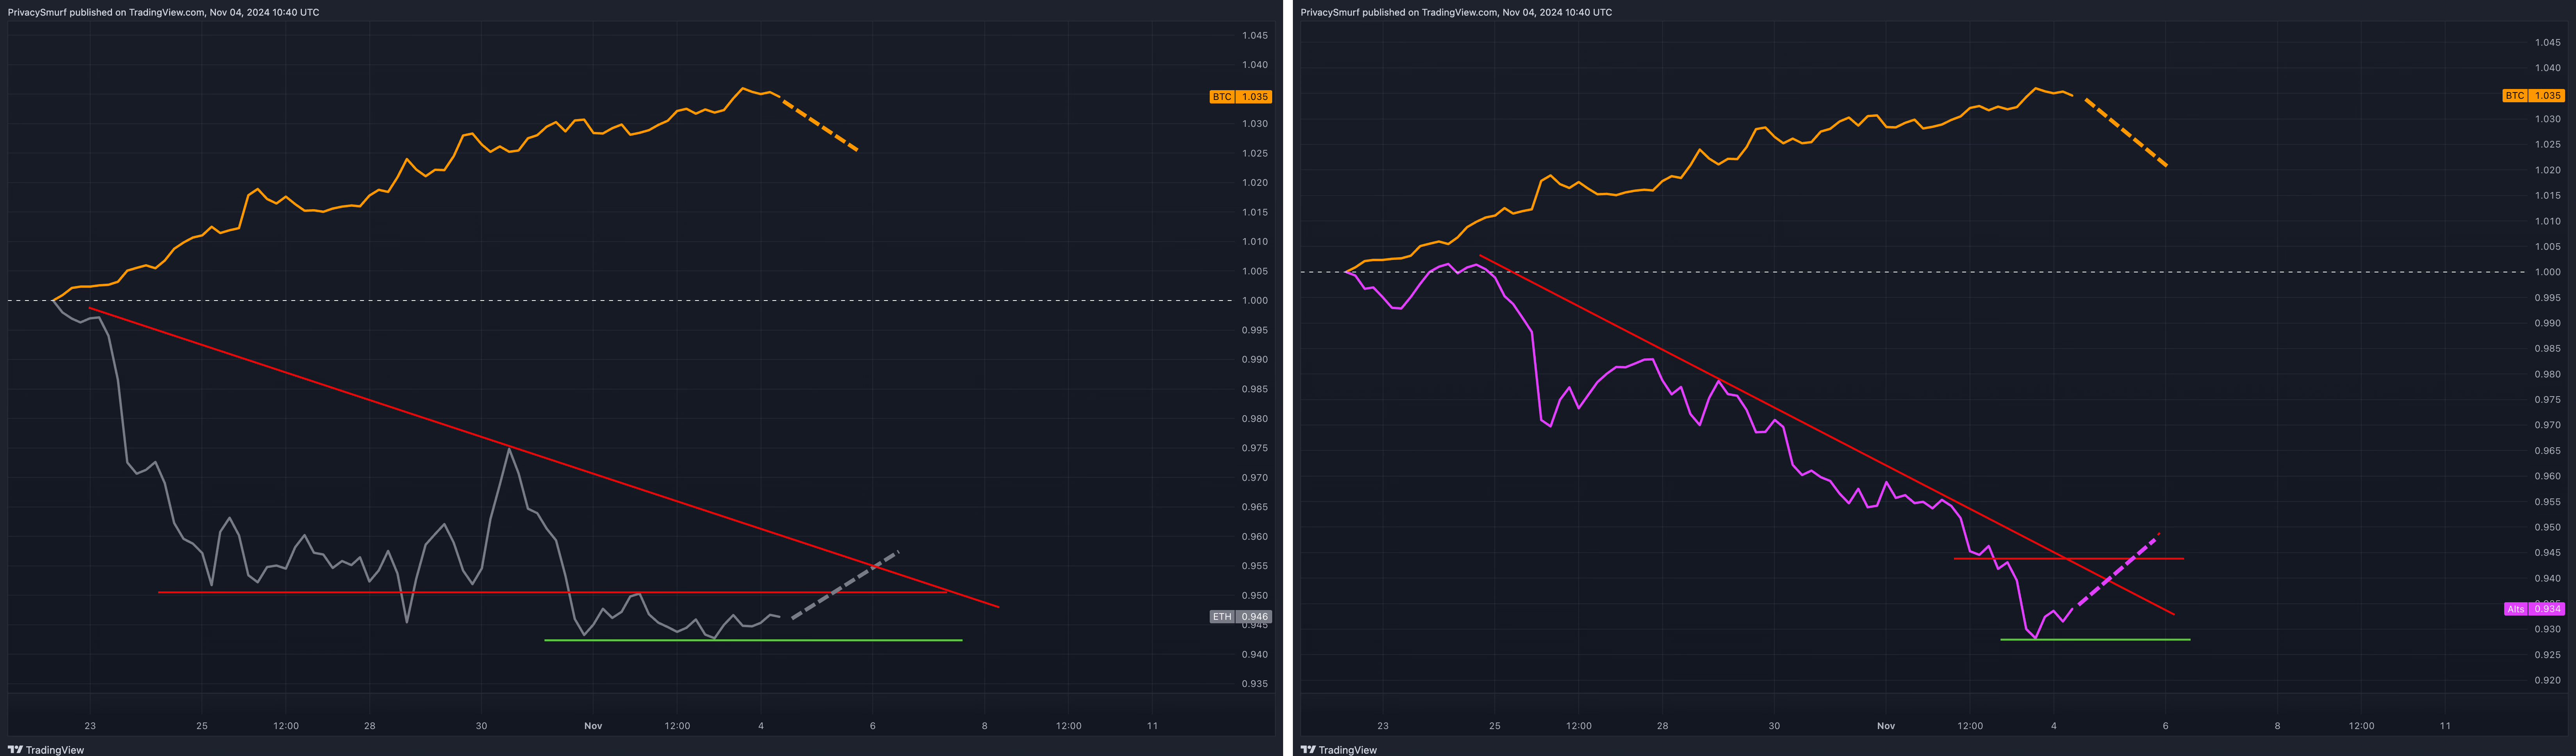Click date 23 on left chart time axis

pyautogui.click(x=90, y=726)
